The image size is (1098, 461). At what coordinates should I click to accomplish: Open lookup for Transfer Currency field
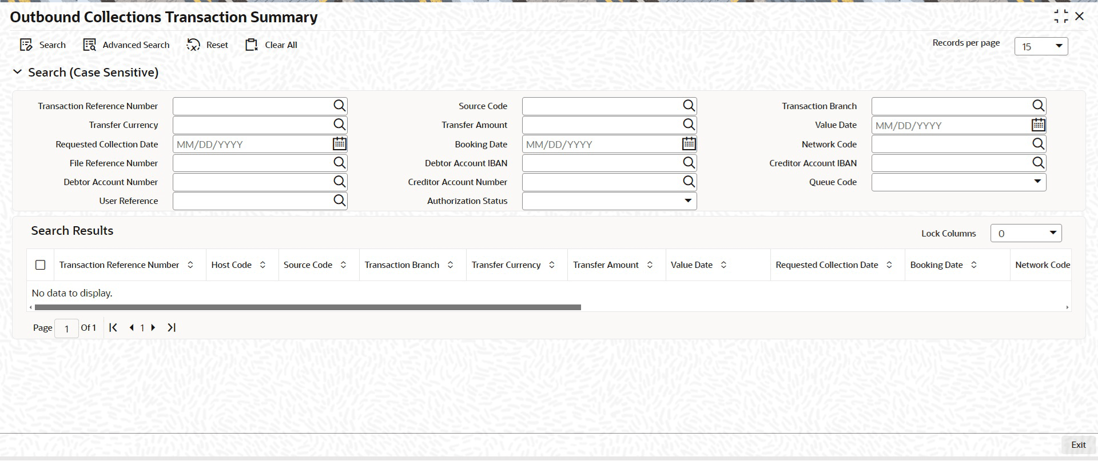[340, 125]
